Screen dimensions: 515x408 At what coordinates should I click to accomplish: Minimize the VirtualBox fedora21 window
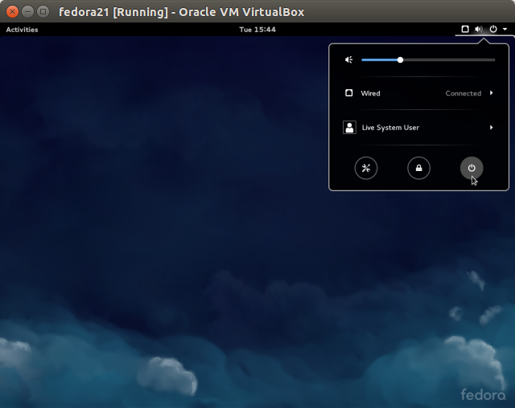(27, 12)
